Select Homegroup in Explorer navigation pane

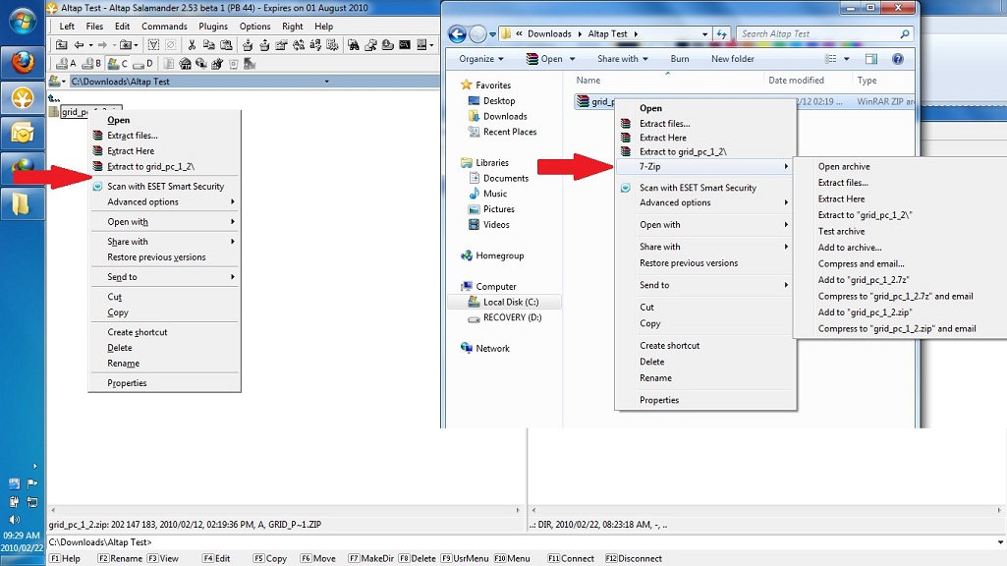click(x=492, y=255)
